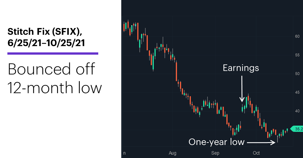Click the 60 price axis label
The height and width of the screenshot is (158, 303).
pos(297,36)
